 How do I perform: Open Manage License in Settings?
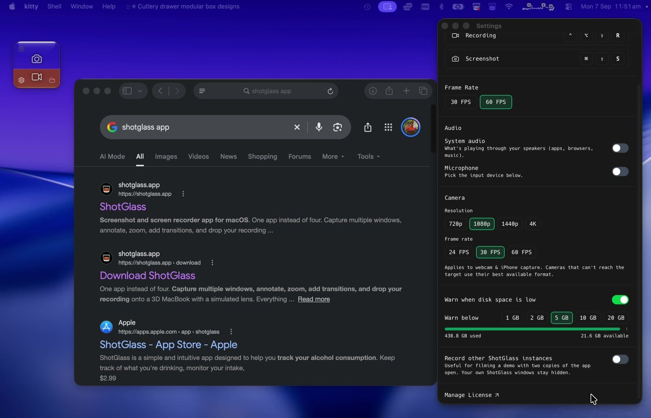click(472, 395)
